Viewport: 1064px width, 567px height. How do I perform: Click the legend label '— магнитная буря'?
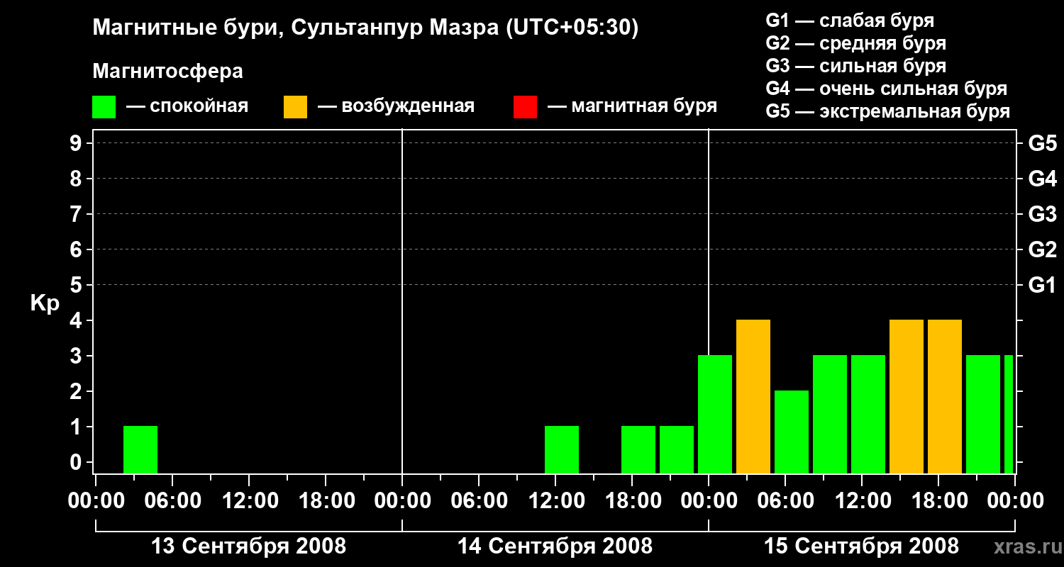point(633,107)
